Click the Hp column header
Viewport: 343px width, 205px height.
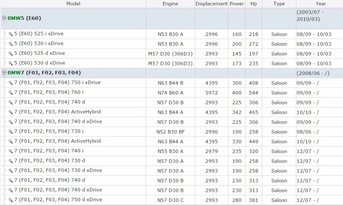point(253,4)
